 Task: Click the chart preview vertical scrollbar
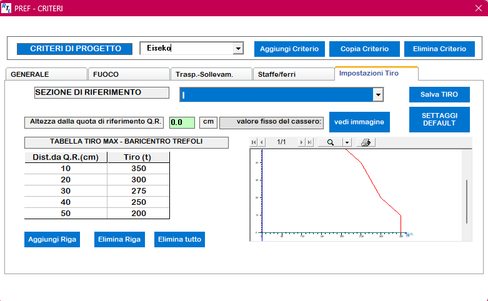click(467, 201)
